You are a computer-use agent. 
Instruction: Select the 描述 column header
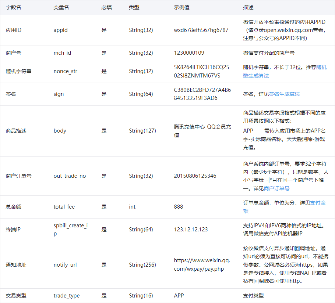pyautogui.click(x=248, y=7)
